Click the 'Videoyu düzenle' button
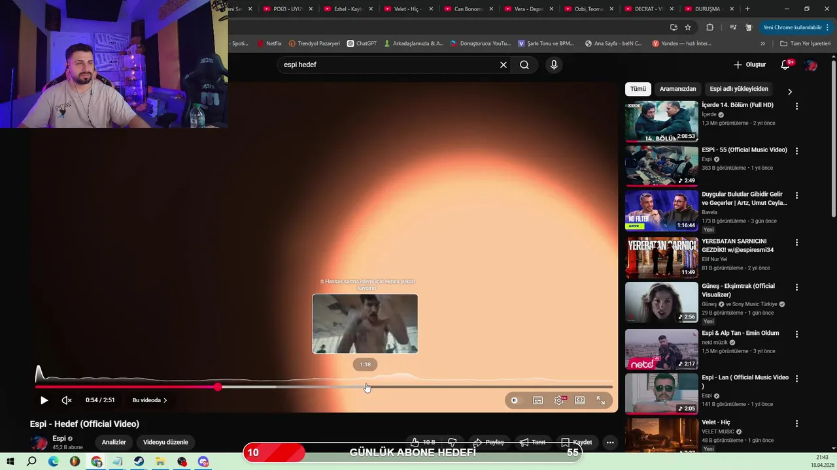 pos(165,442)
